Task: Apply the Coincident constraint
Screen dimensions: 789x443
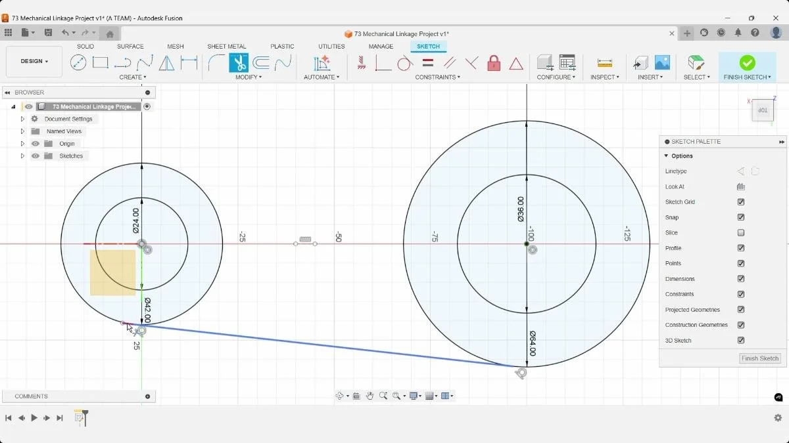Action: [383, 63]
